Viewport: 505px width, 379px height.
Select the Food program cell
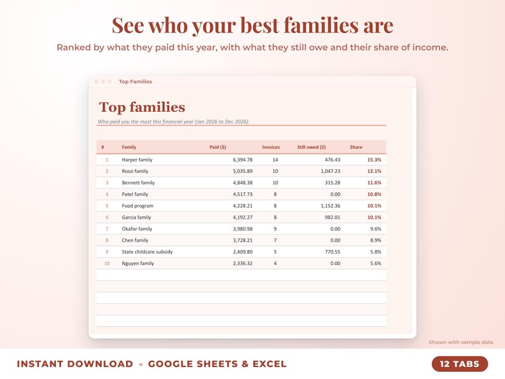[137, 206]
